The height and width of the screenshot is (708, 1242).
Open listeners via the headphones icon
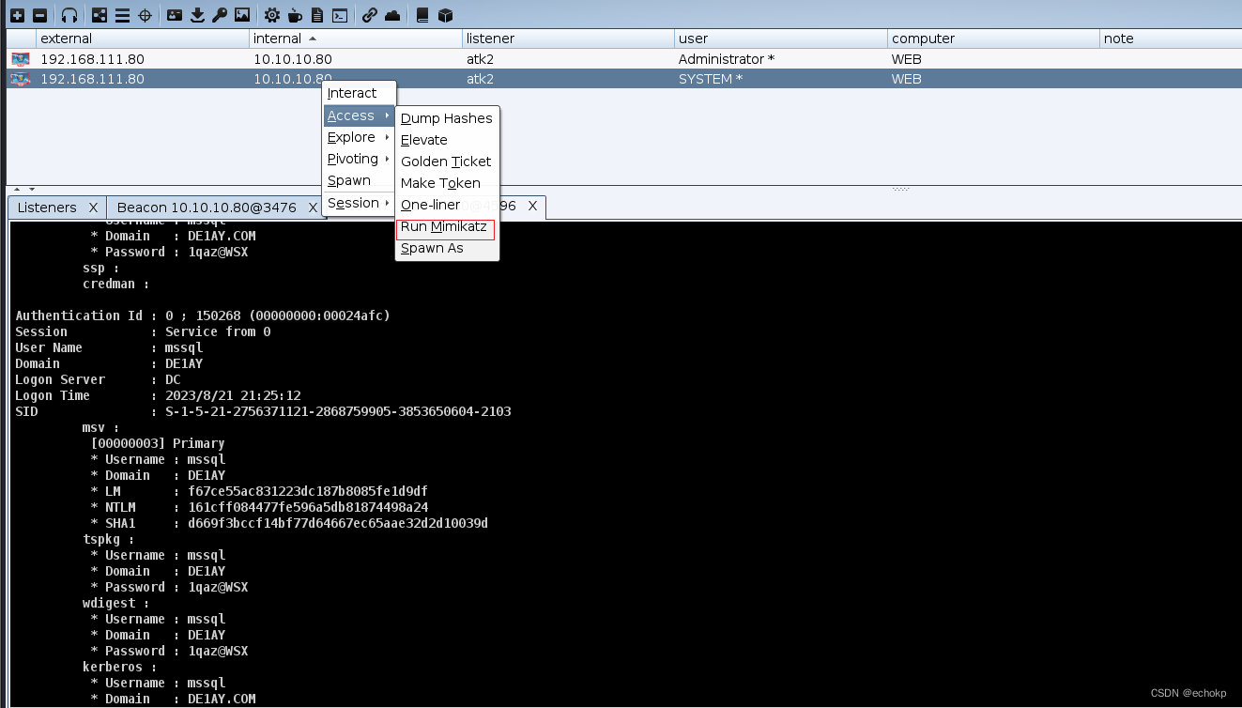[69, 15]
